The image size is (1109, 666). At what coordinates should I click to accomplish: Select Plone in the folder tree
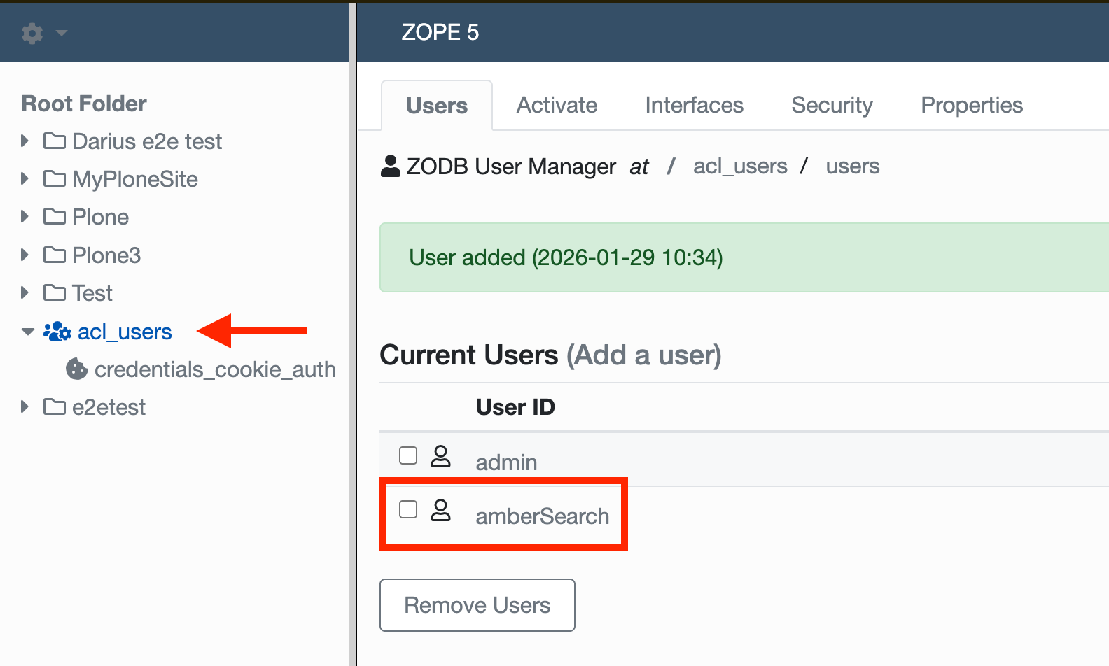(101, 217)
